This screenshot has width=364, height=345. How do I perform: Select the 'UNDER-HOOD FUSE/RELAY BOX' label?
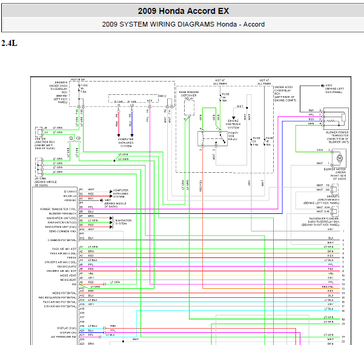[285, 94]
